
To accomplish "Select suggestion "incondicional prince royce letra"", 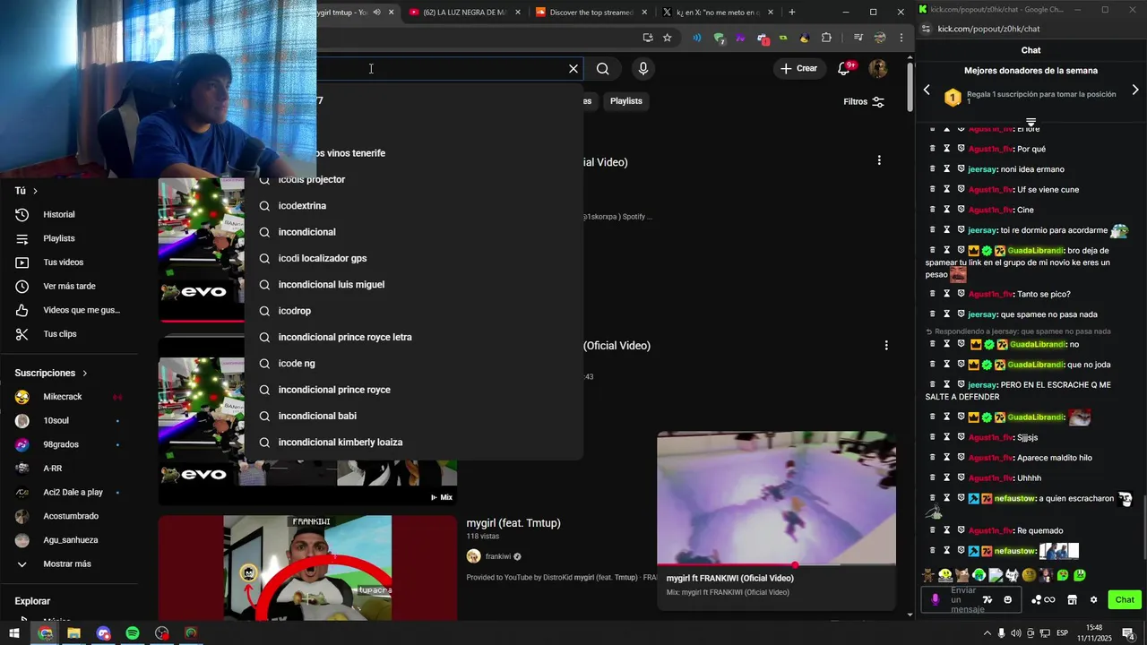I will coord(414,337).
